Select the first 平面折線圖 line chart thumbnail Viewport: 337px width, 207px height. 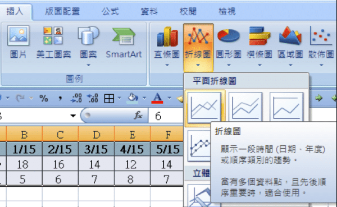(204, 106)
